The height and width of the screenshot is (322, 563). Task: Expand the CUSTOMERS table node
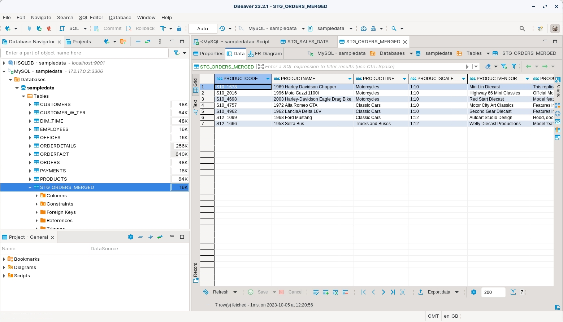click(x=30, y=105)
